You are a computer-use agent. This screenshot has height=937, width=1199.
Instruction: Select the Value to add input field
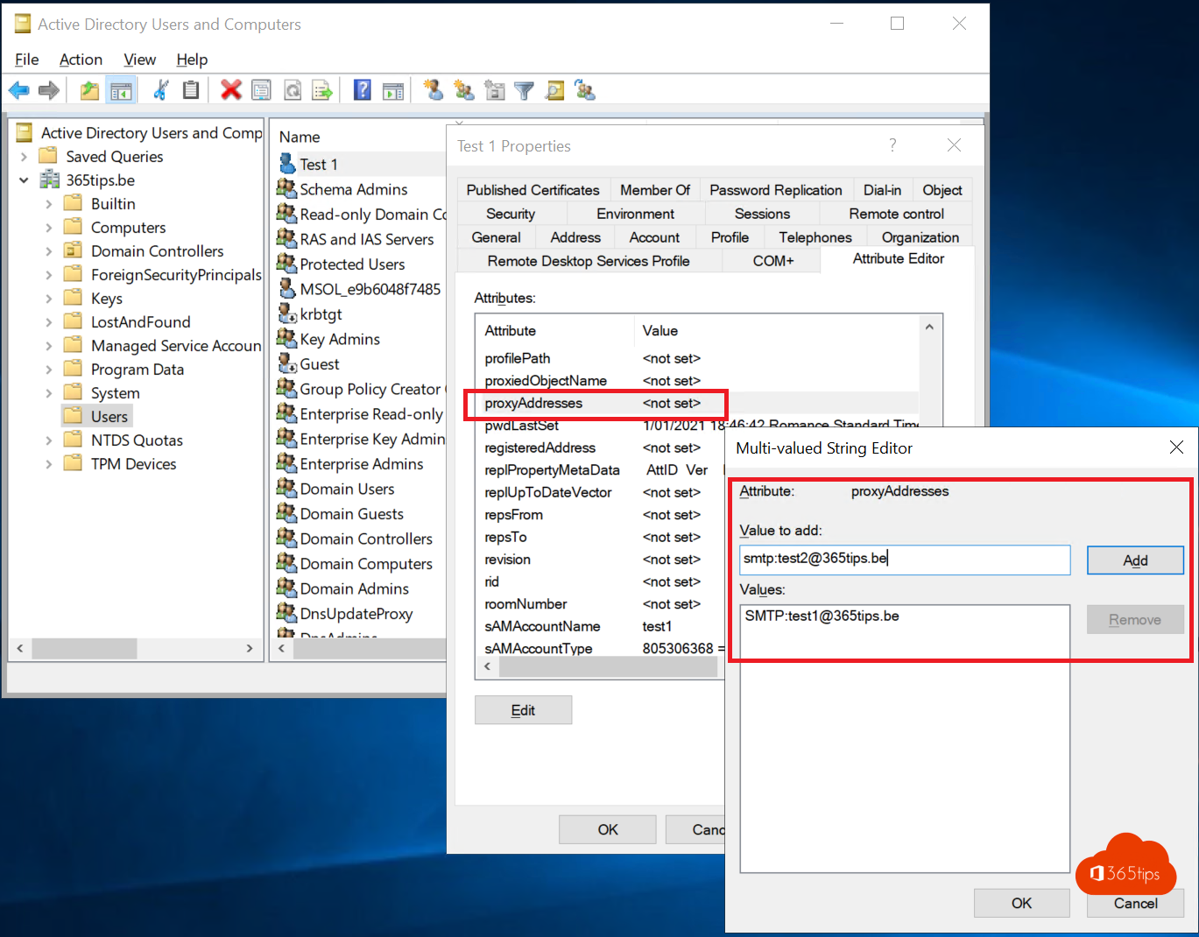click(905, 560)
